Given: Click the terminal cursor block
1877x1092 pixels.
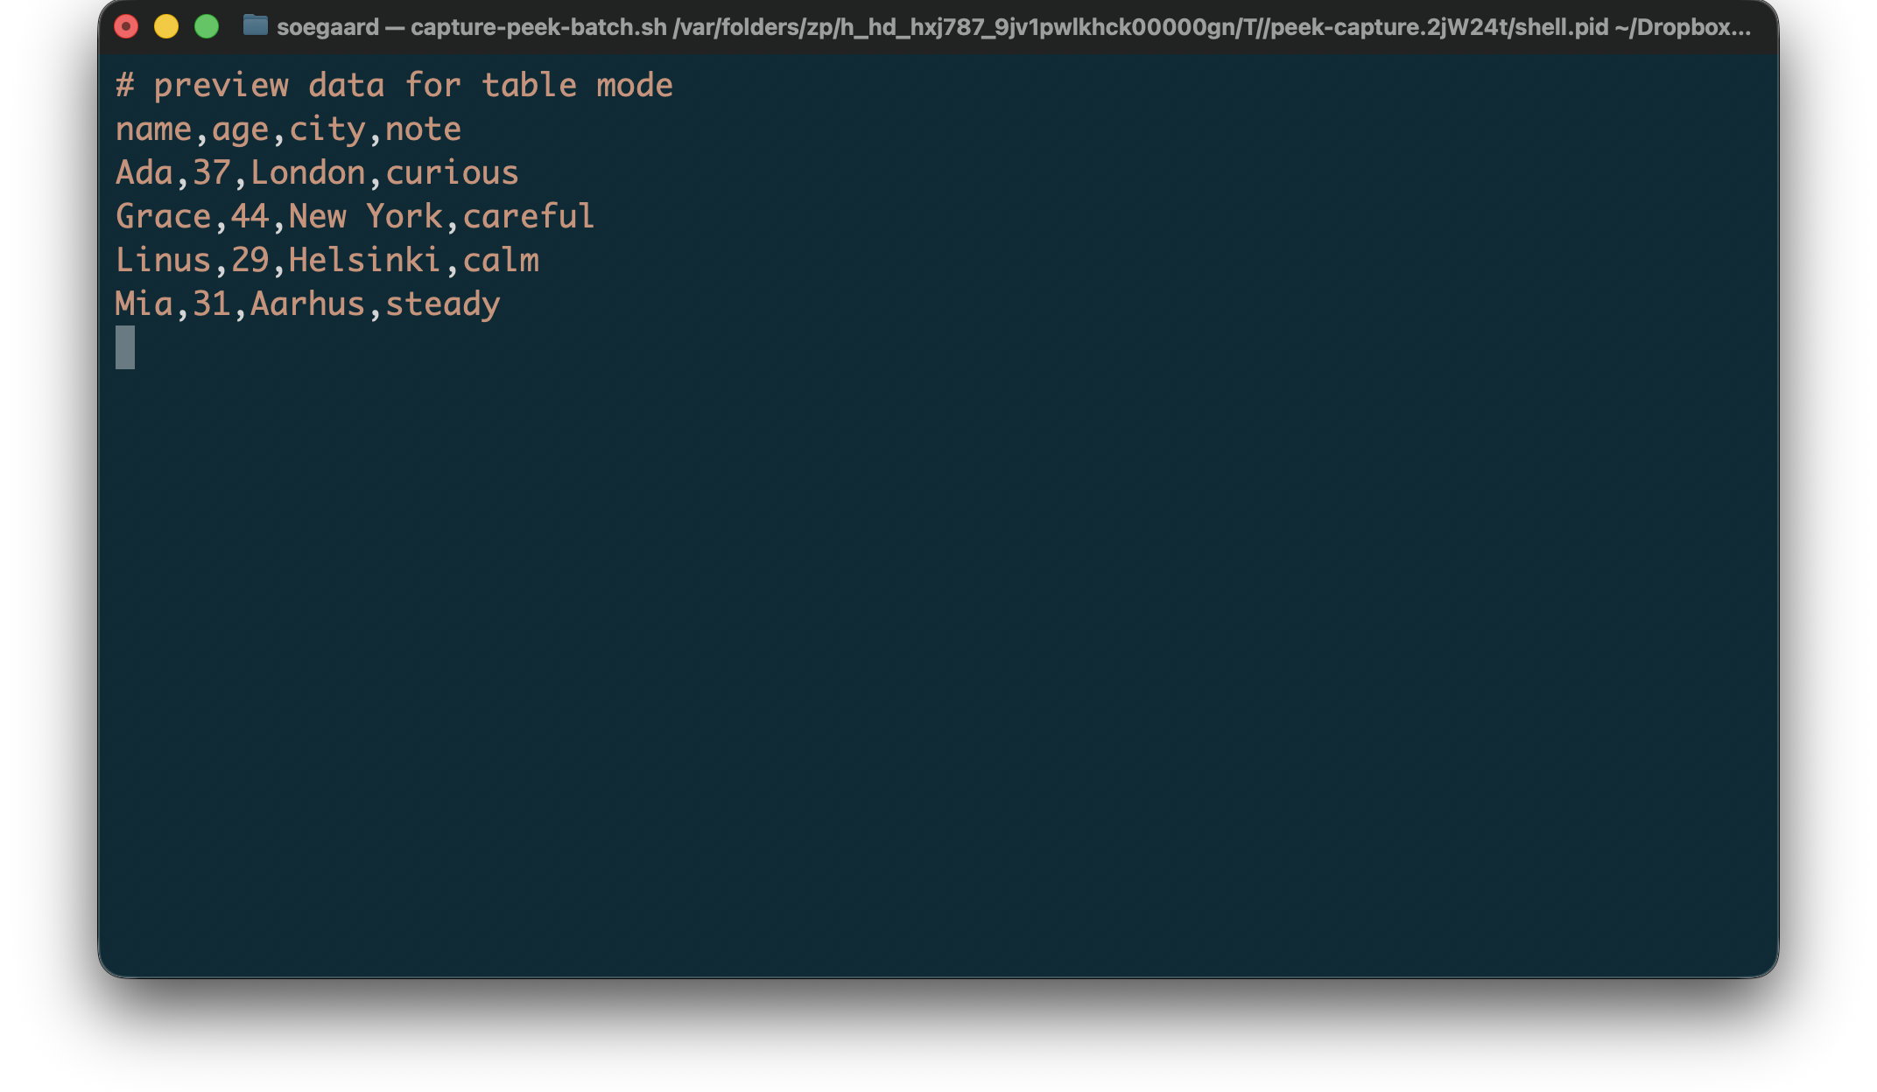Looking at the screenshot, I should click(125, 347).
